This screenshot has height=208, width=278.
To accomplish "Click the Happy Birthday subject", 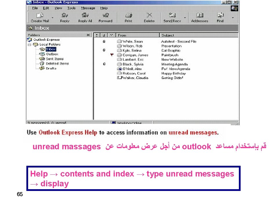I will (x=173, y=73).
